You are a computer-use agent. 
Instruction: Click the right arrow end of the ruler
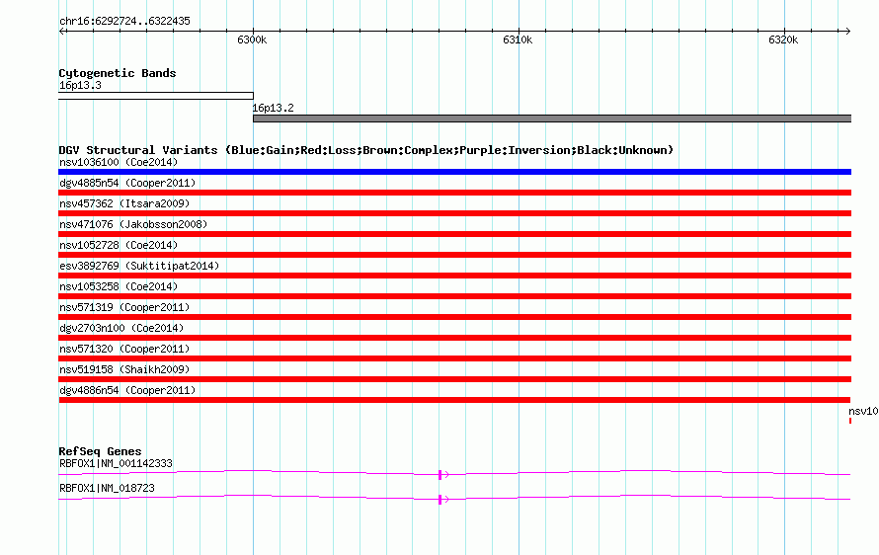click(847, 32)
